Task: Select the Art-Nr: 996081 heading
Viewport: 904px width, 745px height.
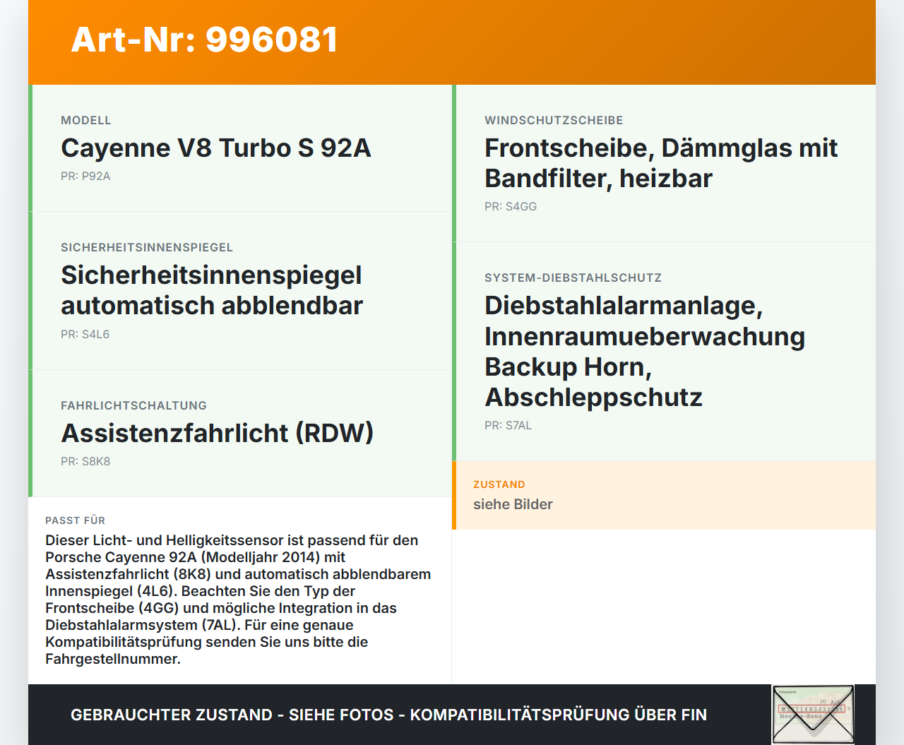Action: 204,40
